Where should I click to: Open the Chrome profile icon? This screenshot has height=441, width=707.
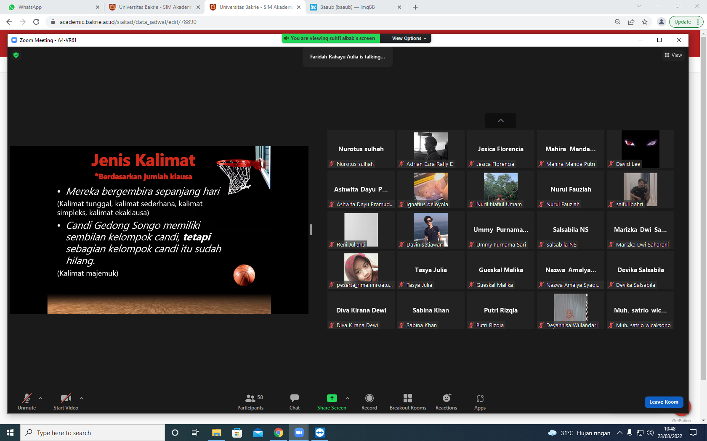click(x=662, y=22)
